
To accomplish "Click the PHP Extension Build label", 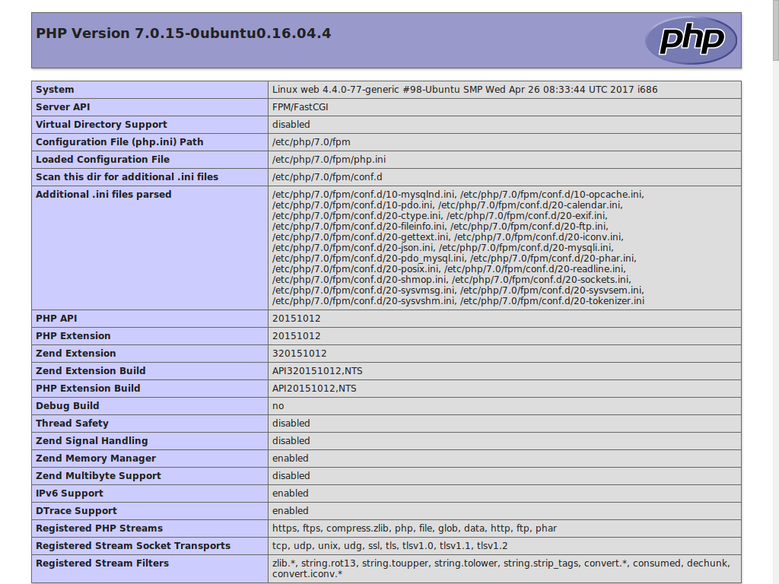I will pos(88,389).
